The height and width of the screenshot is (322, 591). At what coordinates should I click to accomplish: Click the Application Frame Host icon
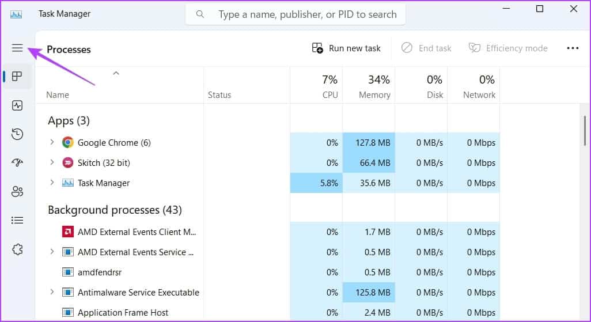tap(68, 312)
